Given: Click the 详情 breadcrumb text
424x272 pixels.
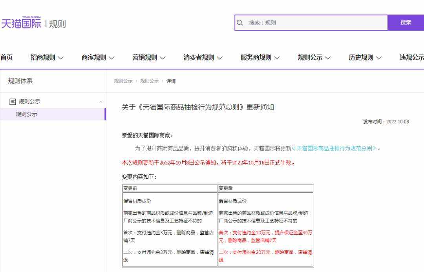Looking at the screenshot, I should click(171, 81).
